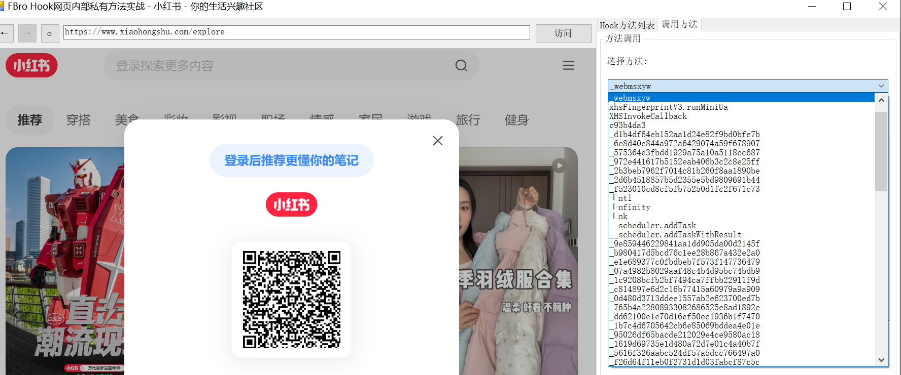Select the highlighted _webmsxyw list option
The width and height of the screenshot is (901, 375).
(x=742, y=98)
